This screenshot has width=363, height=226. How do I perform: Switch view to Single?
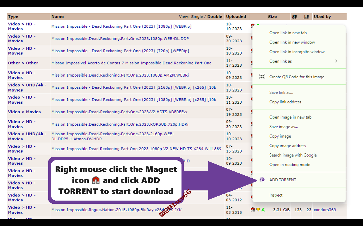(197, 17)
